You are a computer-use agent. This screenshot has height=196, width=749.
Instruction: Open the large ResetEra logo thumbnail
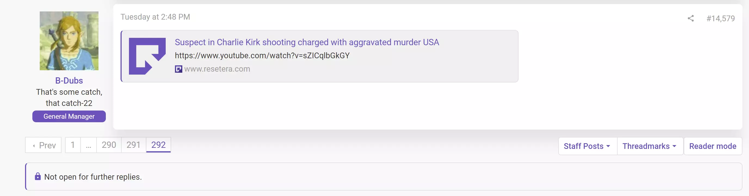147,56
